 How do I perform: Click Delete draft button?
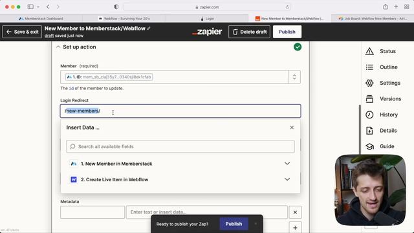click(249, 32)
